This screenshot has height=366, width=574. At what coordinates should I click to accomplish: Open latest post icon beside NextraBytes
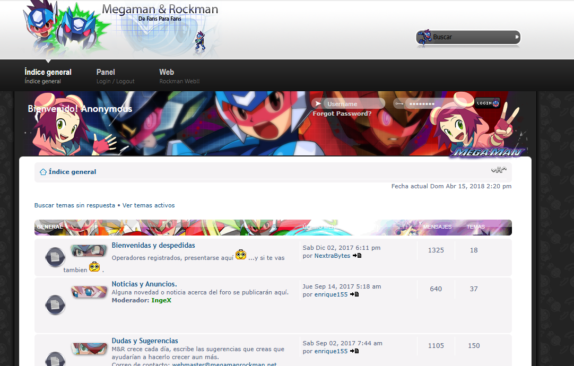tap(357, 256)
